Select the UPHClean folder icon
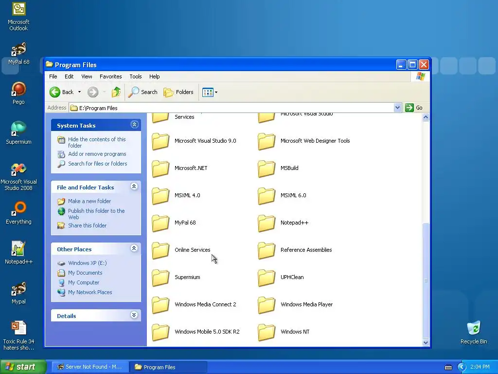Viewport: 498px width, 374px height. coord(267,278)
